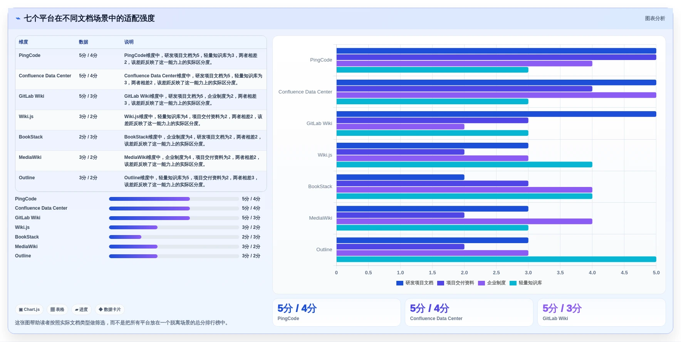Click BookStack's purple 企业制度 bar

click(464, 190)
